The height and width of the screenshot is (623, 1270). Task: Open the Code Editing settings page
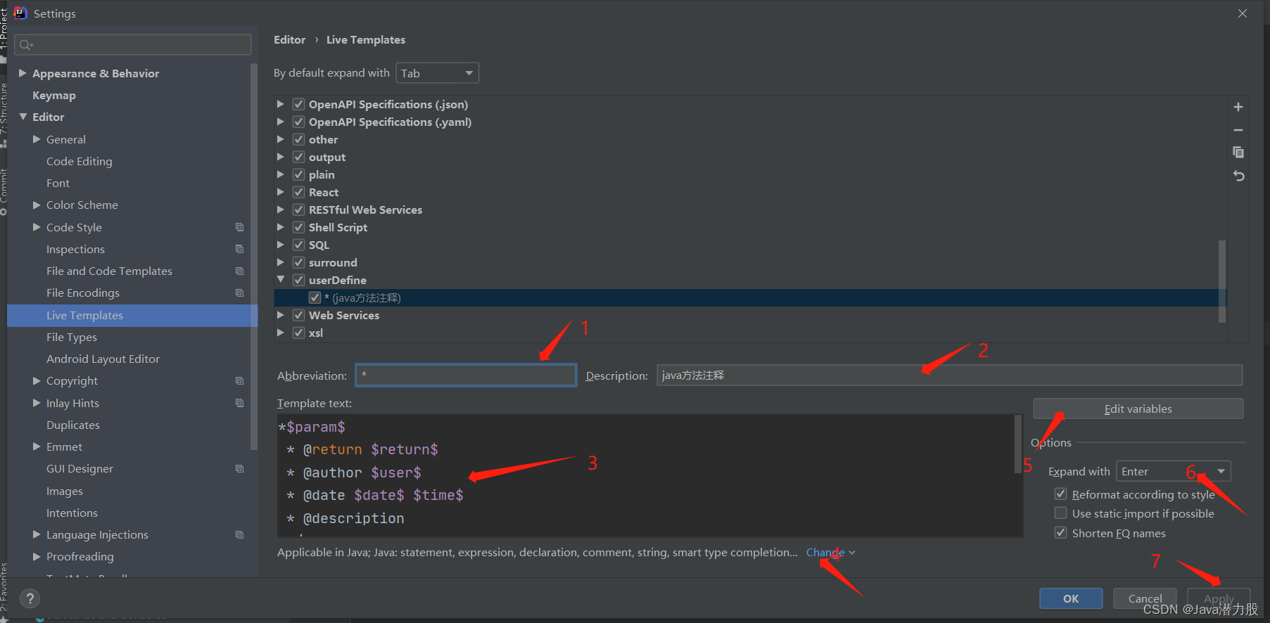point(80,161)
